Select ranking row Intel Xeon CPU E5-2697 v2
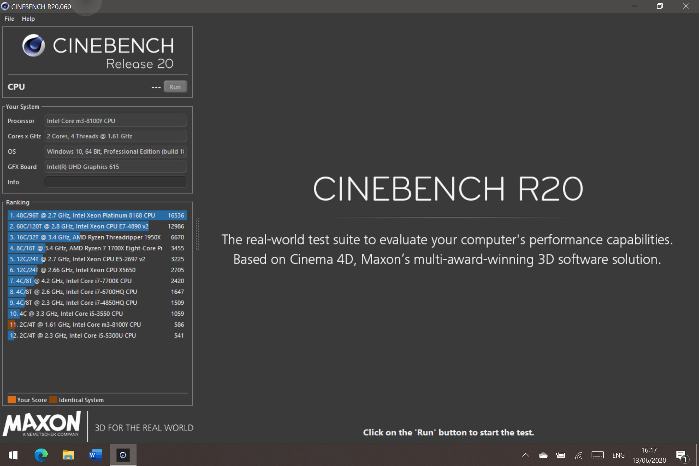 coord(97,259)
